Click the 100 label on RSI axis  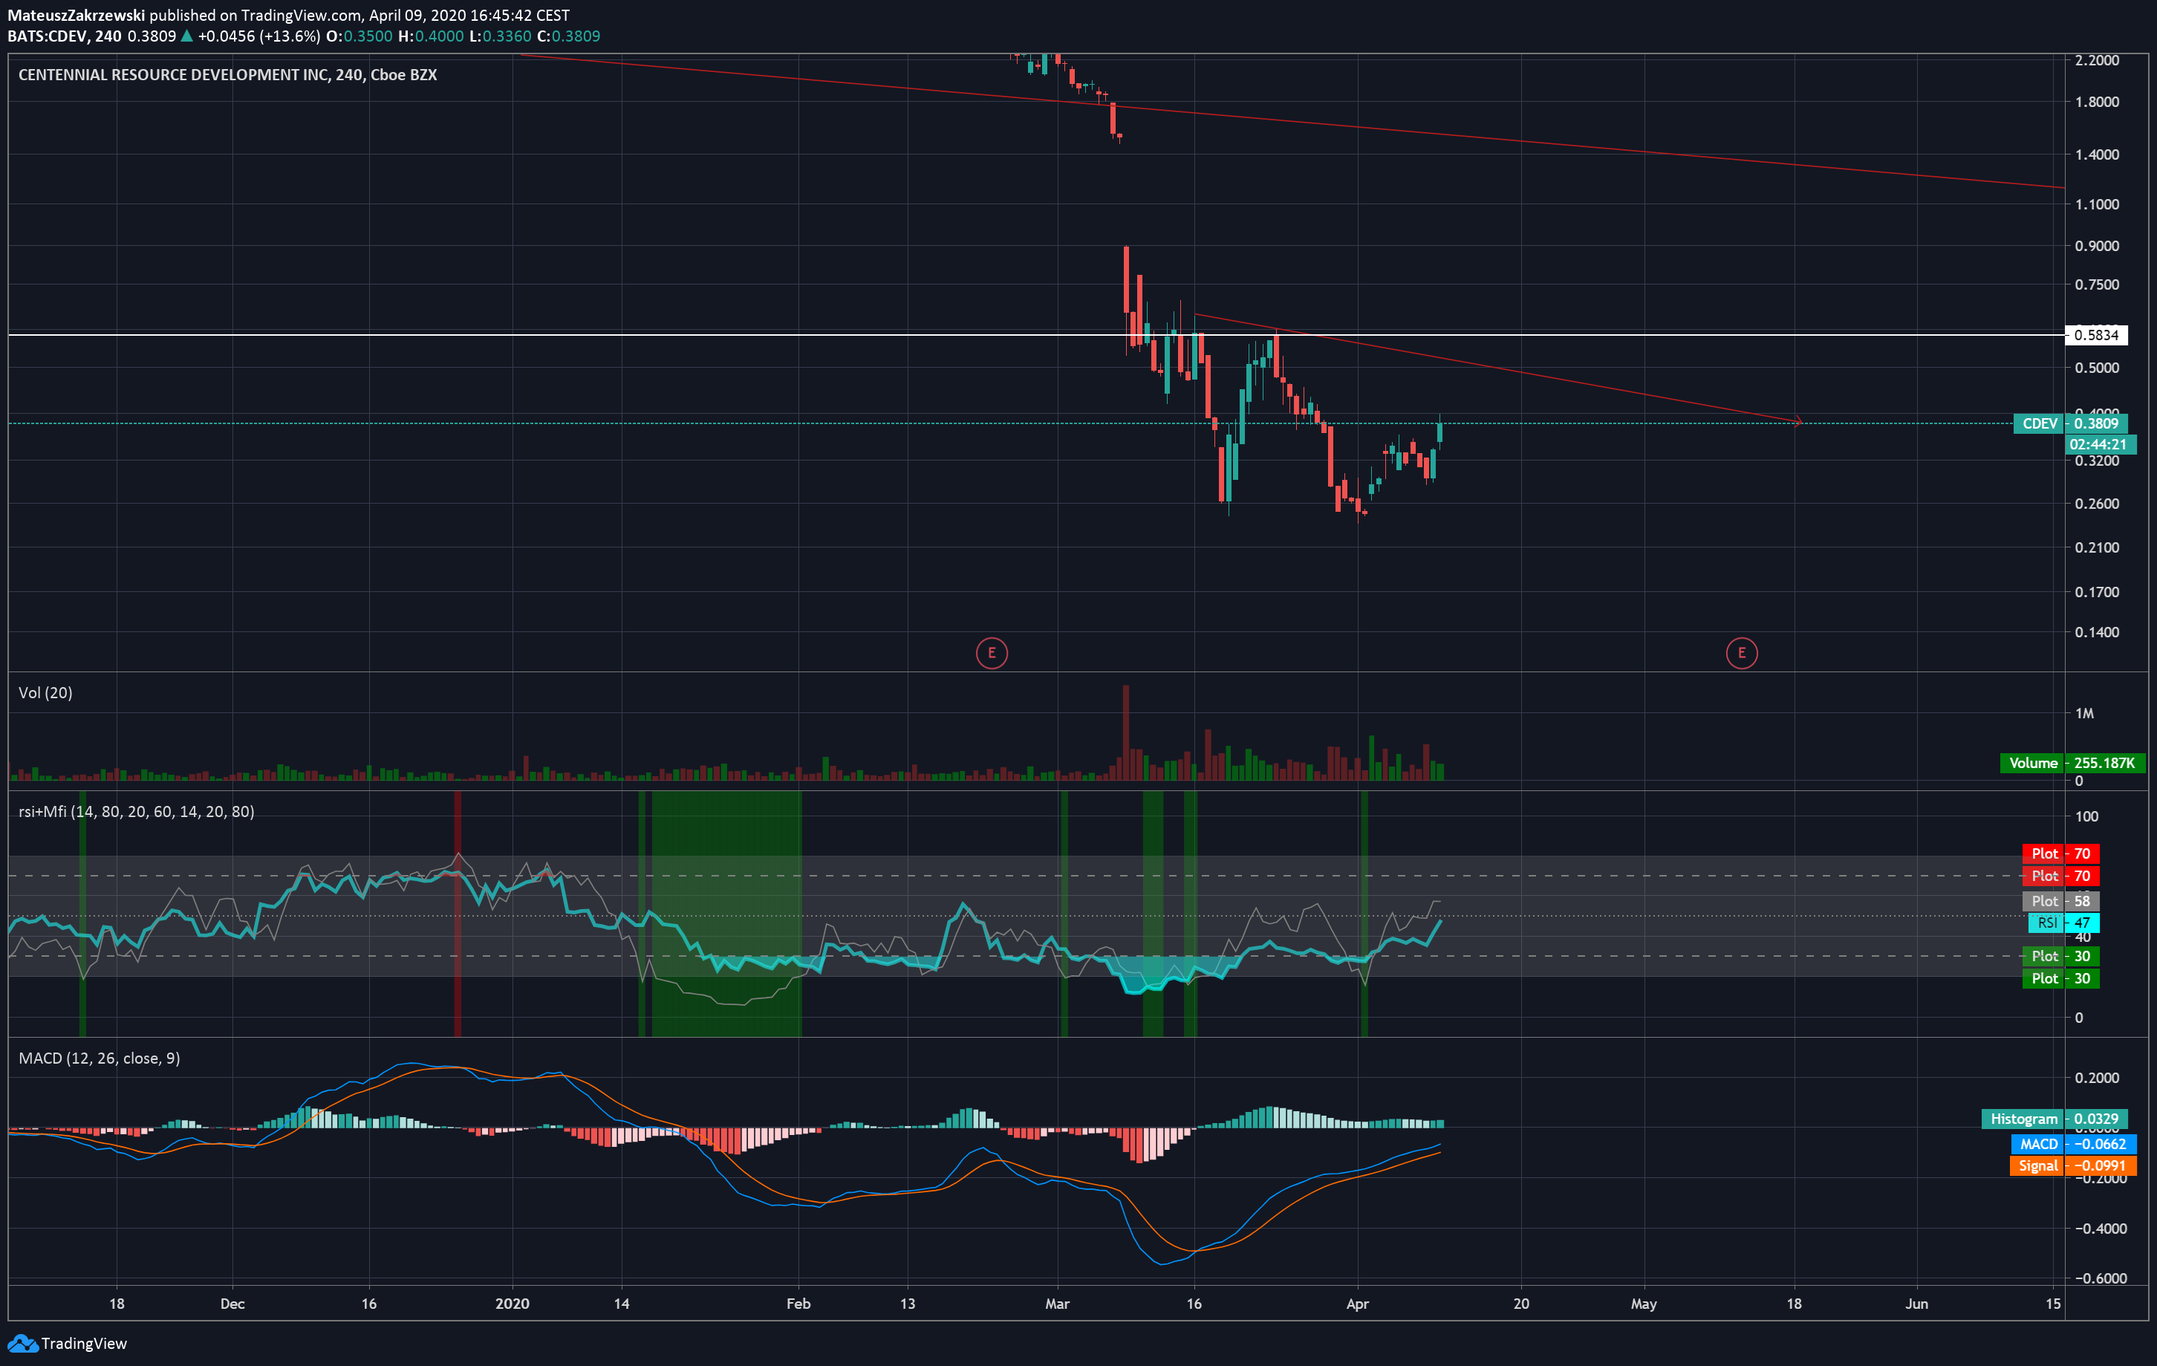[x=2086, y=816]
